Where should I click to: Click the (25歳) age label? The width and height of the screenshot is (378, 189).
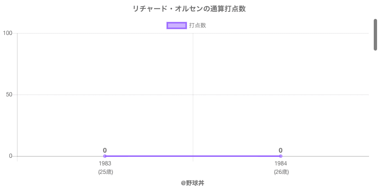[105, 172]
